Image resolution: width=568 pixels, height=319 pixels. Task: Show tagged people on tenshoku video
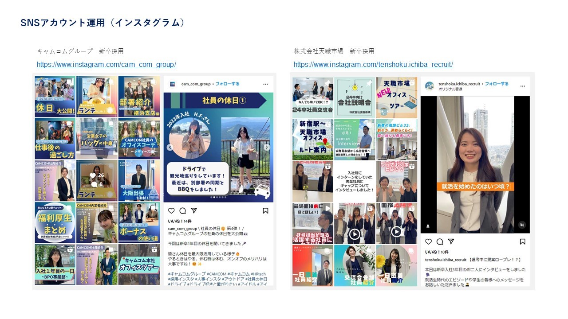point(428,226)
